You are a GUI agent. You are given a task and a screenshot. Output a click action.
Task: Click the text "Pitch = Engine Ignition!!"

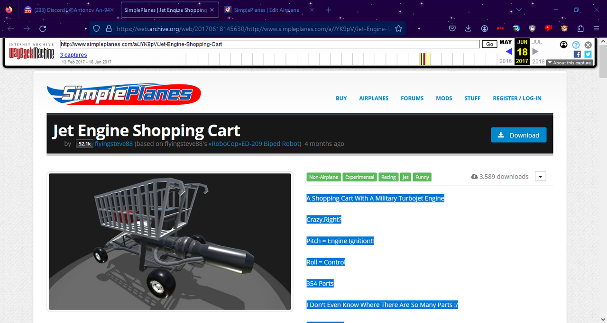[340, 241]
